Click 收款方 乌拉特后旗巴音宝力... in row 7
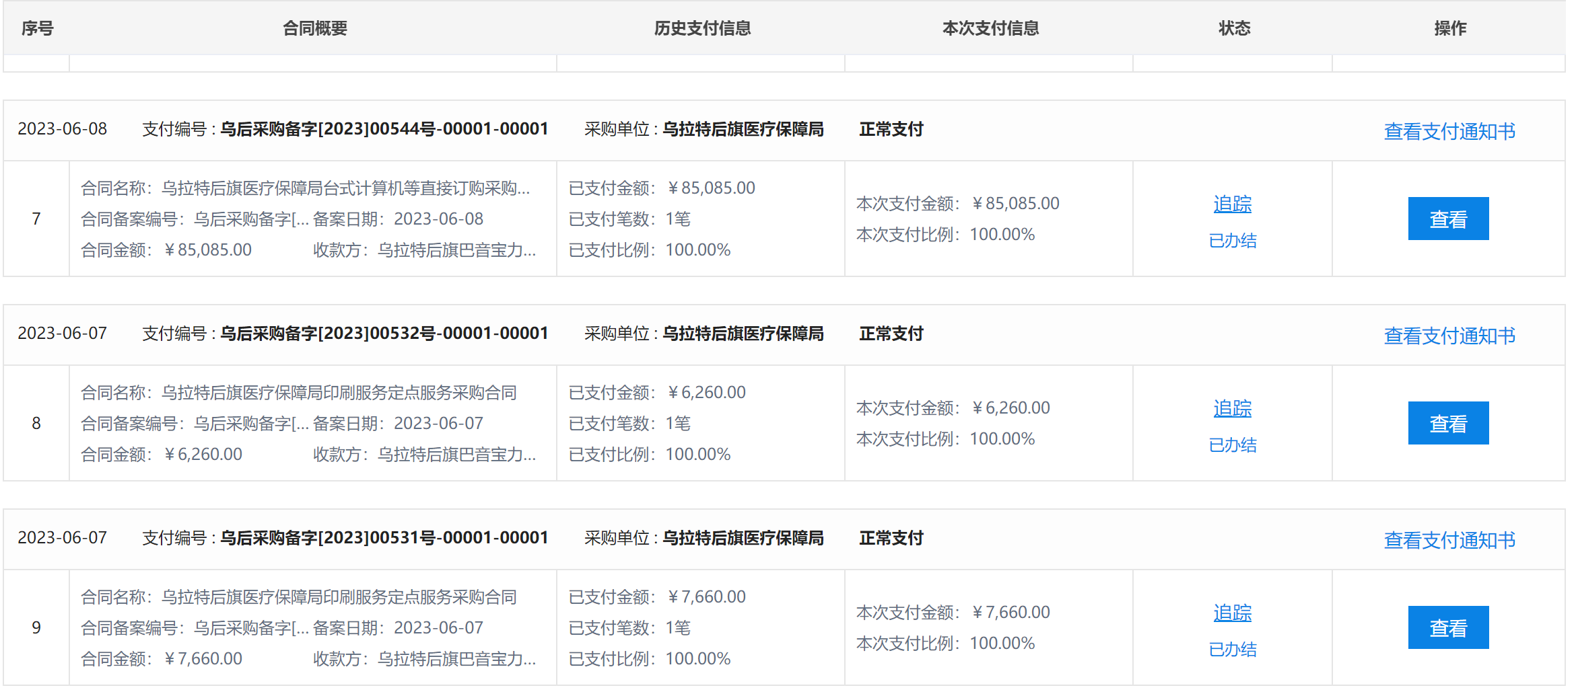Screen dimensions: 1576x696 point(425,249)
